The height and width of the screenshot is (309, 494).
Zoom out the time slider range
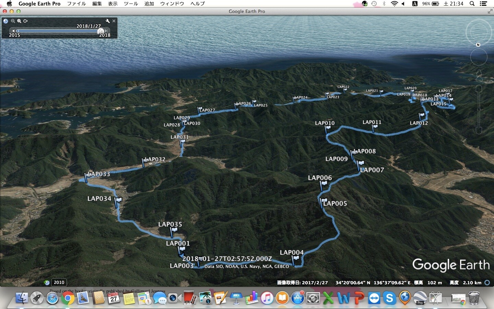coord(13,21)
